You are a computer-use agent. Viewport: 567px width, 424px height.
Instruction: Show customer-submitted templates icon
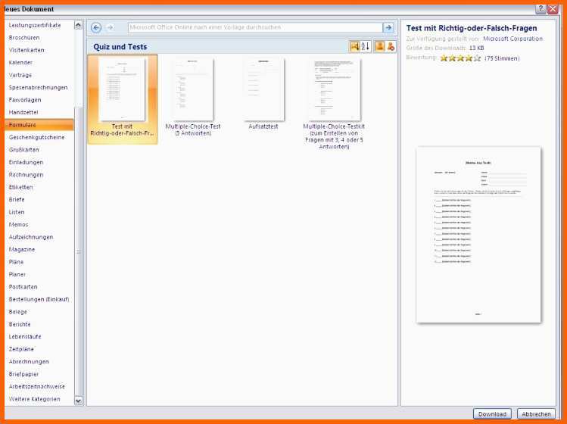click(379, 46)
